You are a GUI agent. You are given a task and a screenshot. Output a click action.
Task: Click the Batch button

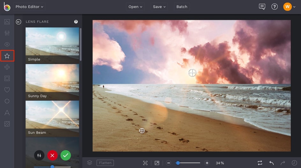182,7
